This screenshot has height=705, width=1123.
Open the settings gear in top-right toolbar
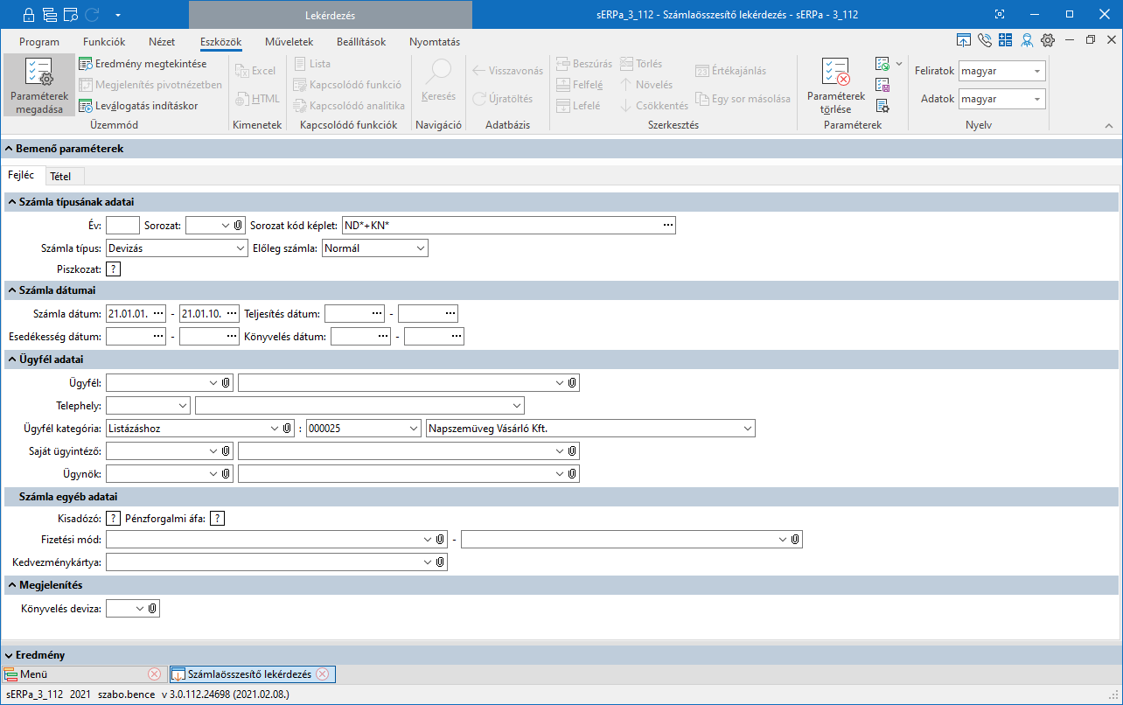[1048, 40]
